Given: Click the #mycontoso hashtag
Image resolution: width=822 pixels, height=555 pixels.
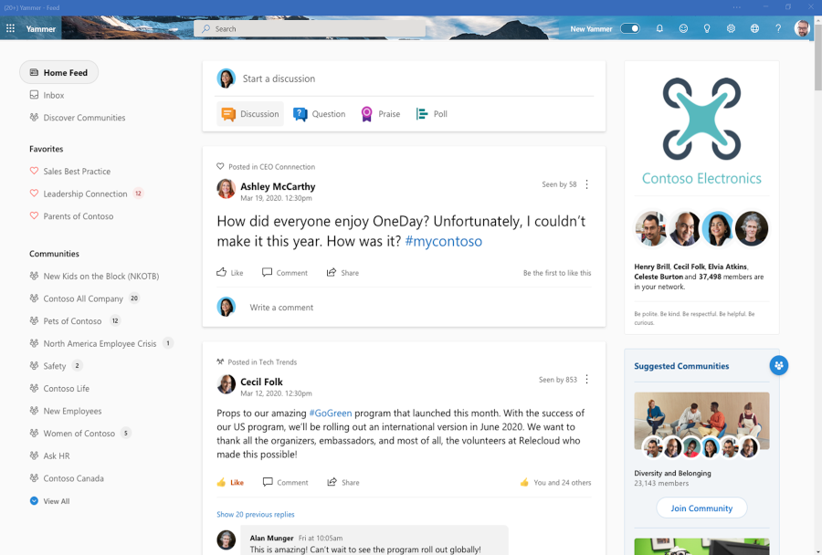Looking at the screenshot, I should pos(444,241).
